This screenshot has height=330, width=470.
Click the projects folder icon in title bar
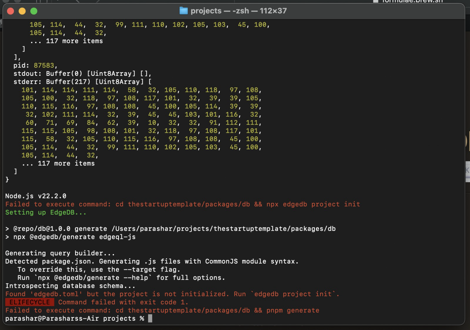(x=183, y=11)
